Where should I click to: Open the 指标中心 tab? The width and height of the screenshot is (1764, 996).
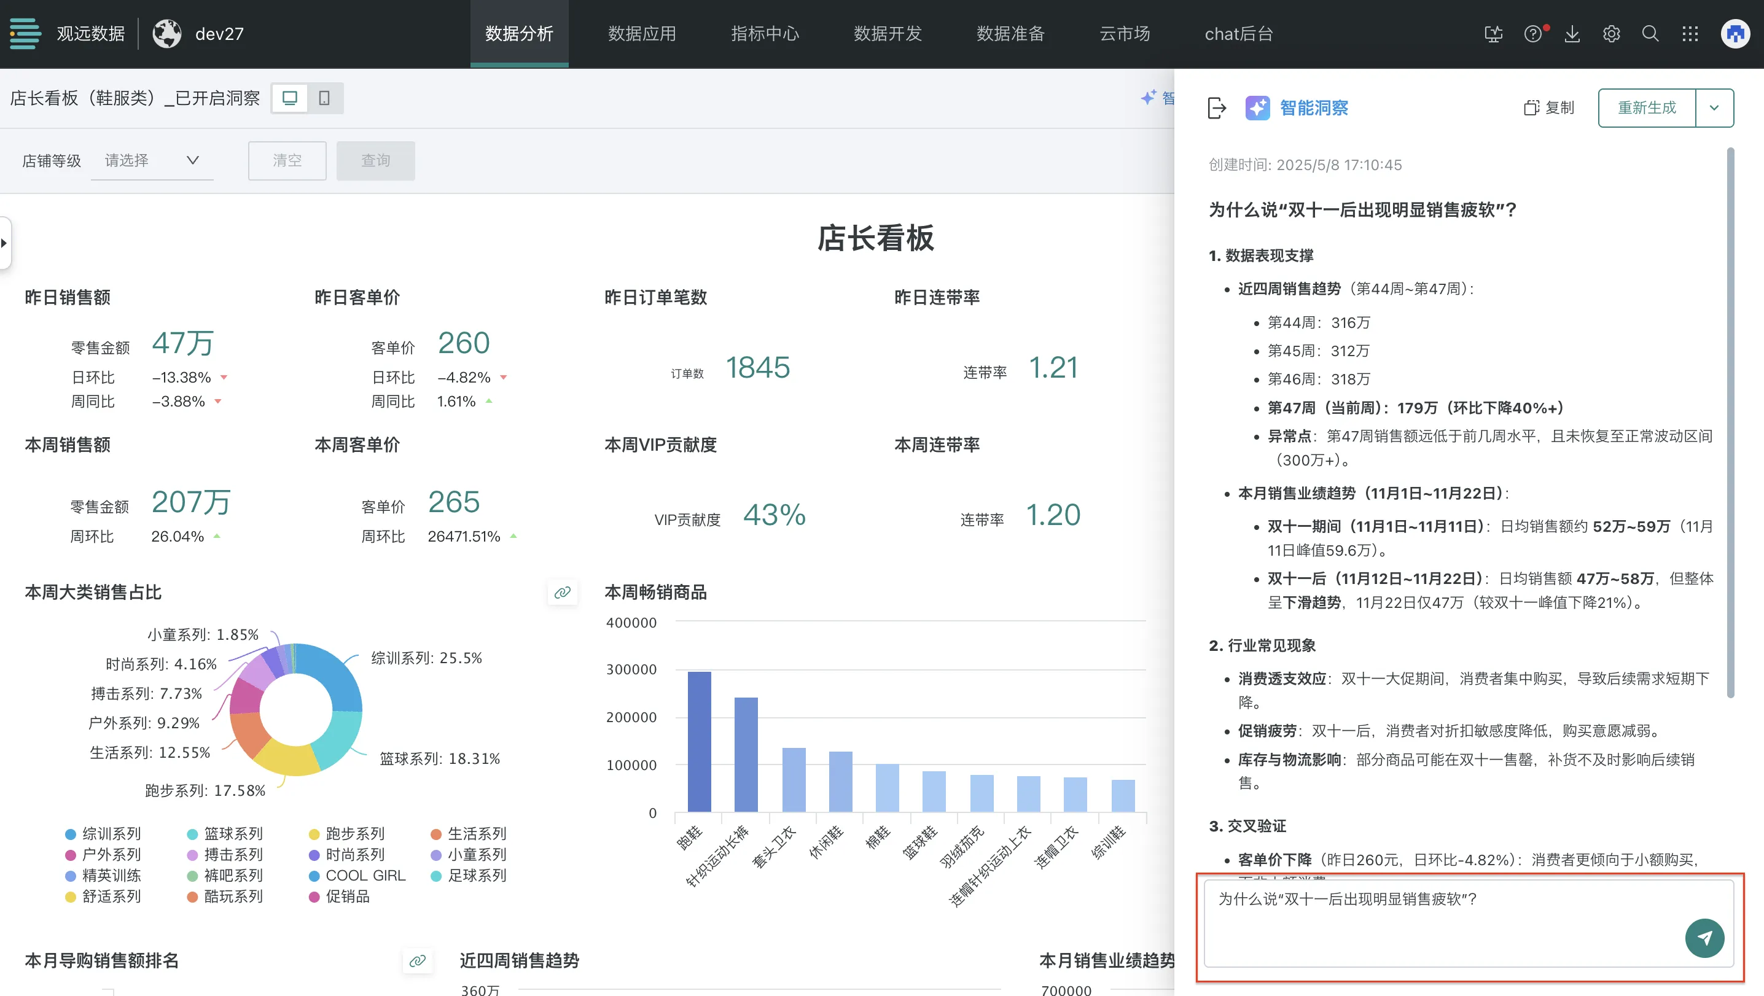coord(765,34)
